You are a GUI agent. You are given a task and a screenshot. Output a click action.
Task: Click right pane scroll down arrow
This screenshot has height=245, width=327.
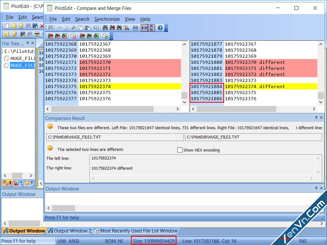tap(321, 102)
